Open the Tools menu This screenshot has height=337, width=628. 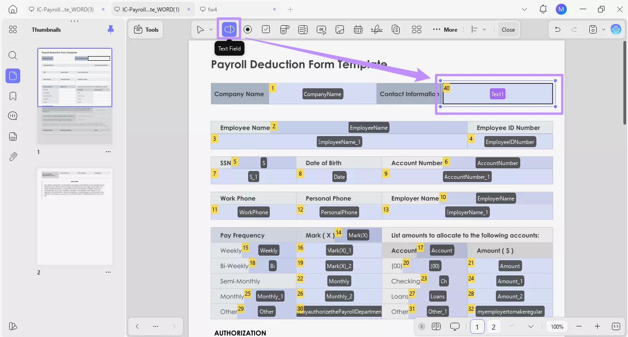[146, 29]
